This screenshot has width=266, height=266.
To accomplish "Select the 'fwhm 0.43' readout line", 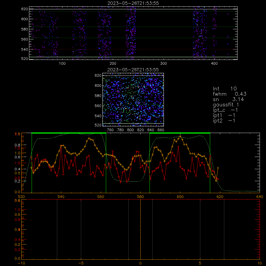I will click(x=230, y=94).
